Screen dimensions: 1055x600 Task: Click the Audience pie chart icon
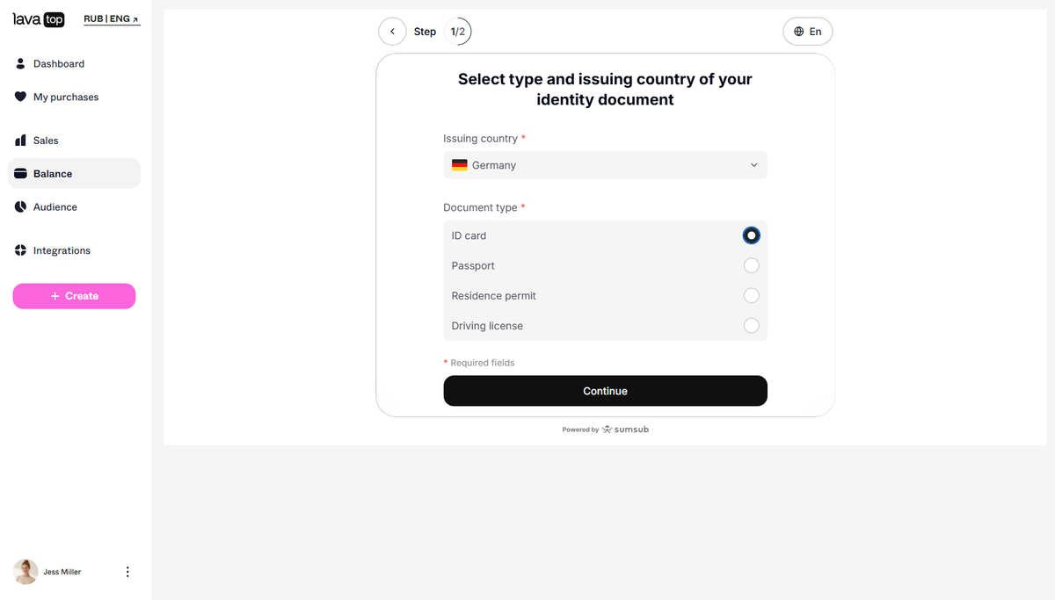tap(21, 207)
